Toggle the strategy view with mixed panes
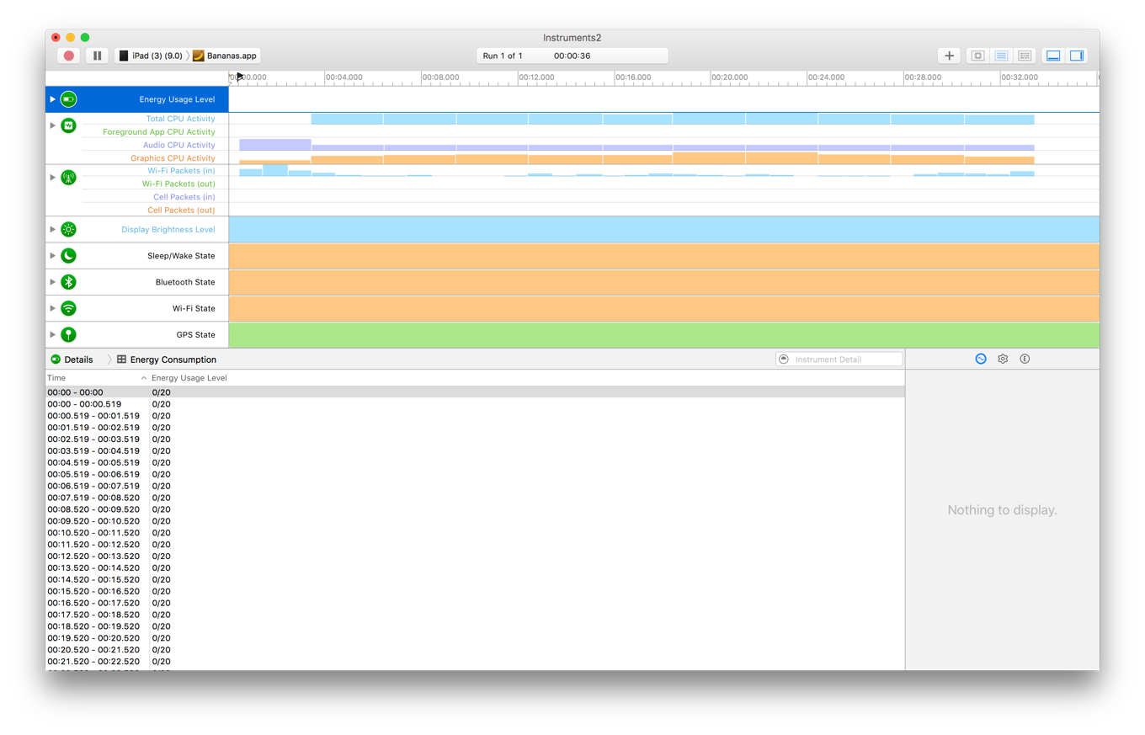Image resolution: width=1145 pixels, height=735 pixels. point(1024,55)
